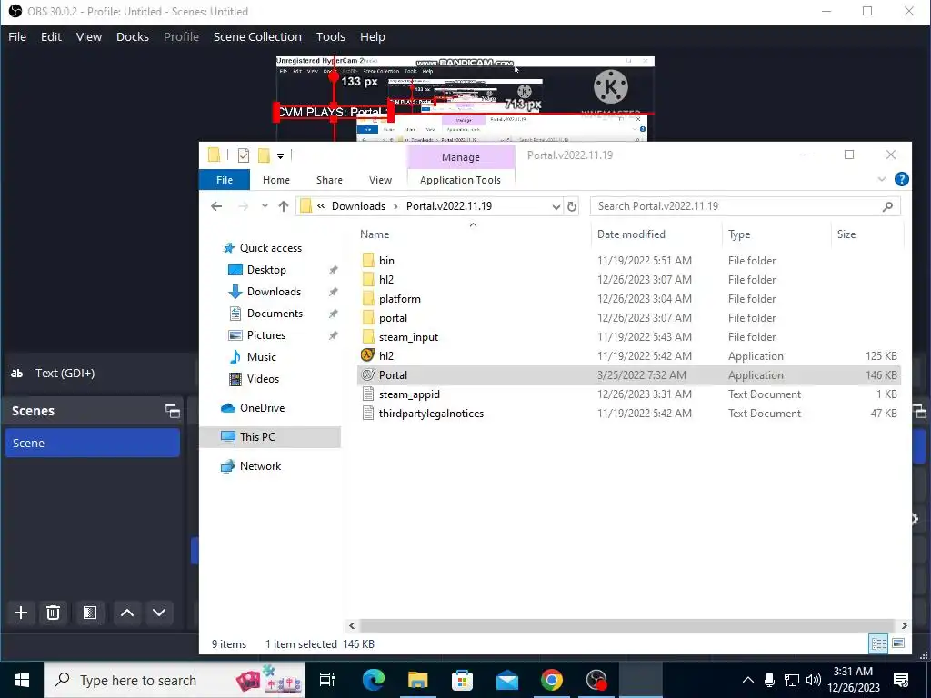Open OBS Docks menu

coord(133,36)
